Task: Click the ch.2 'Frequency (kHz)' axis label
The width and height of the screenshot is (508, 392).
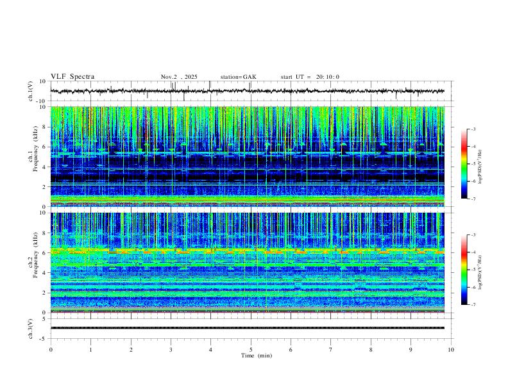Action: [35, 255]
